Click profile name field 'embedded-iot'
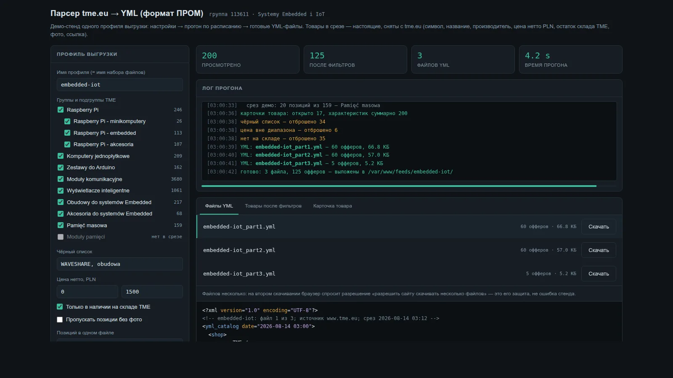673x378 pixels. tap(120, 85)
